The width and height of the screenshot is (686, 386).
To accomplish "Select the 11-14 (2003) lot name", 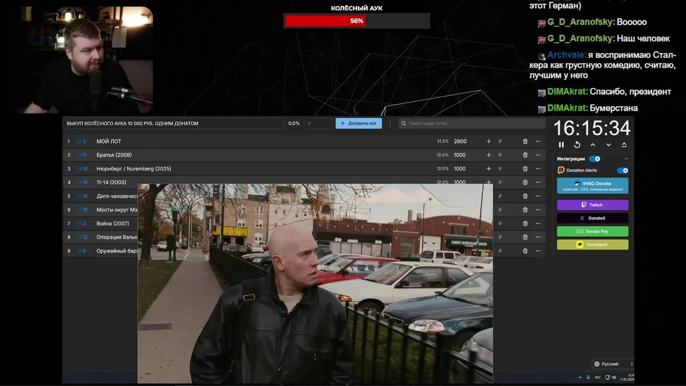I will [111, 182].
